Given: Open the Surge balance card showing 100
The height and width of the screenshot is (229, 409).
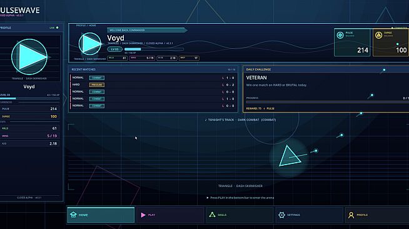Looking at the screenshot, I should tap(391, 43).
